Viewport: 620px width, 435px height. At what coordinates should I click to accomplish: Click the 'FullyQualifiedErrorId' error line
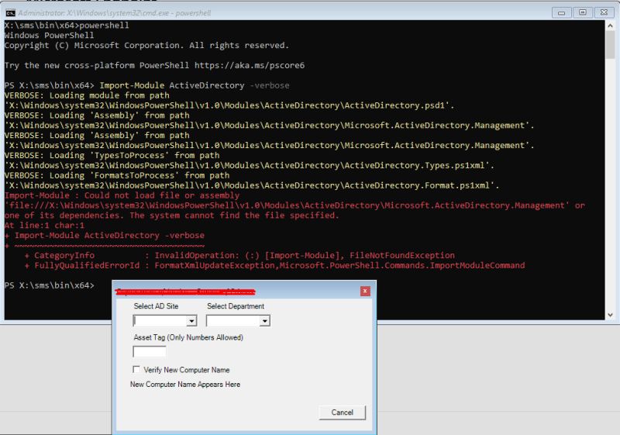pyautogui.click(x=275, y=265)
